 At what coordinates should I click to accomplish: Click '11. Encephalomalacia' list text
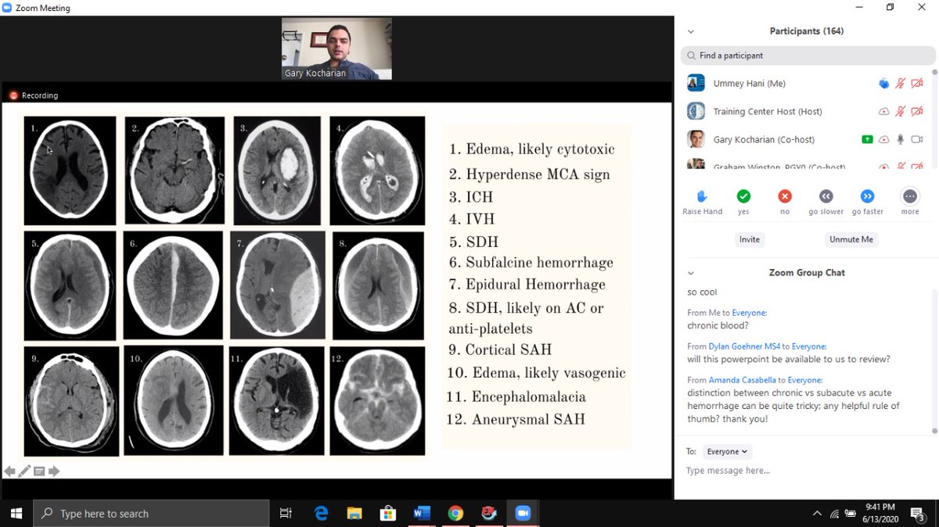(x=516, y=397)
